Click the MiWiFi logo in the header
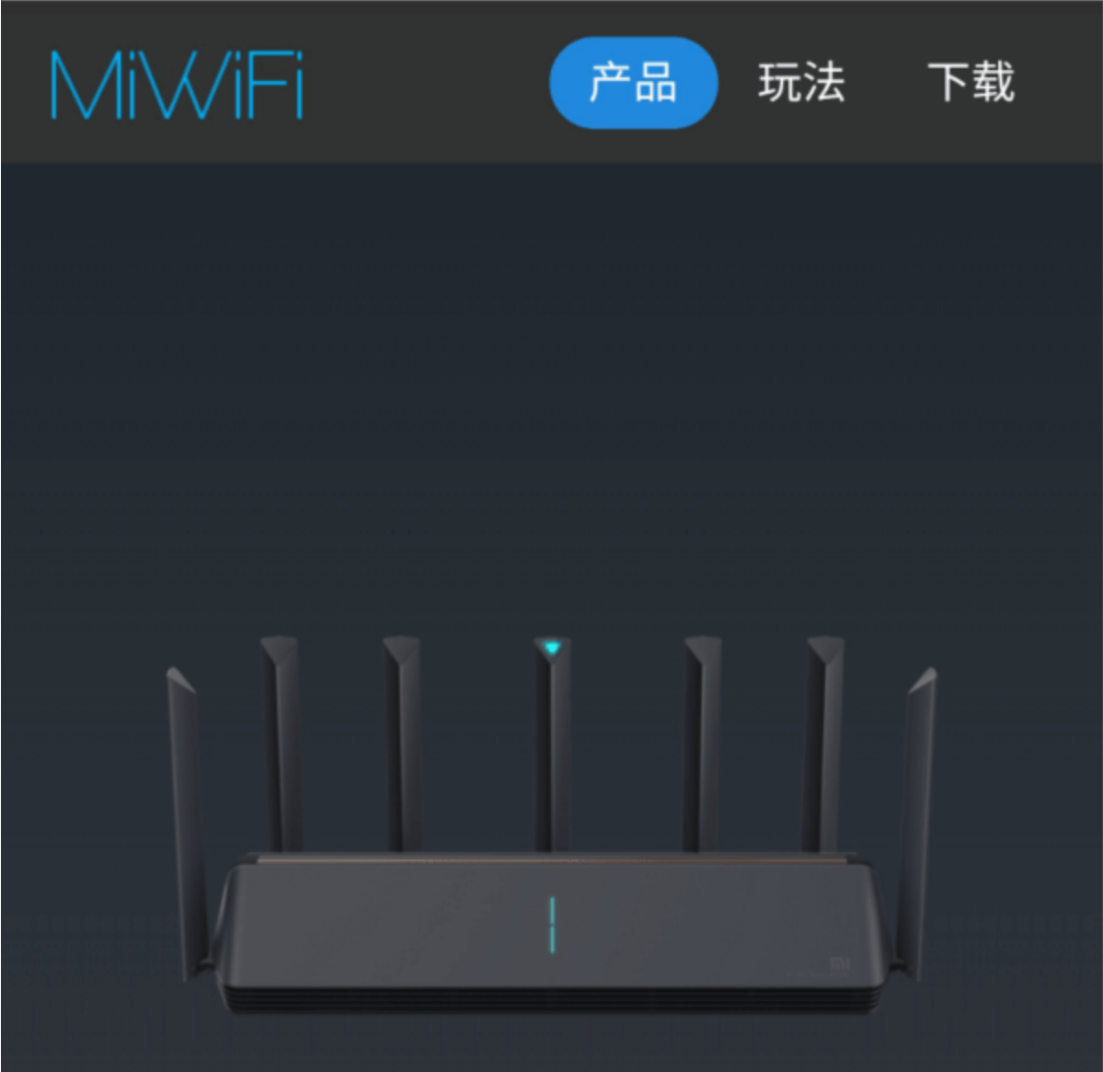 177,85
